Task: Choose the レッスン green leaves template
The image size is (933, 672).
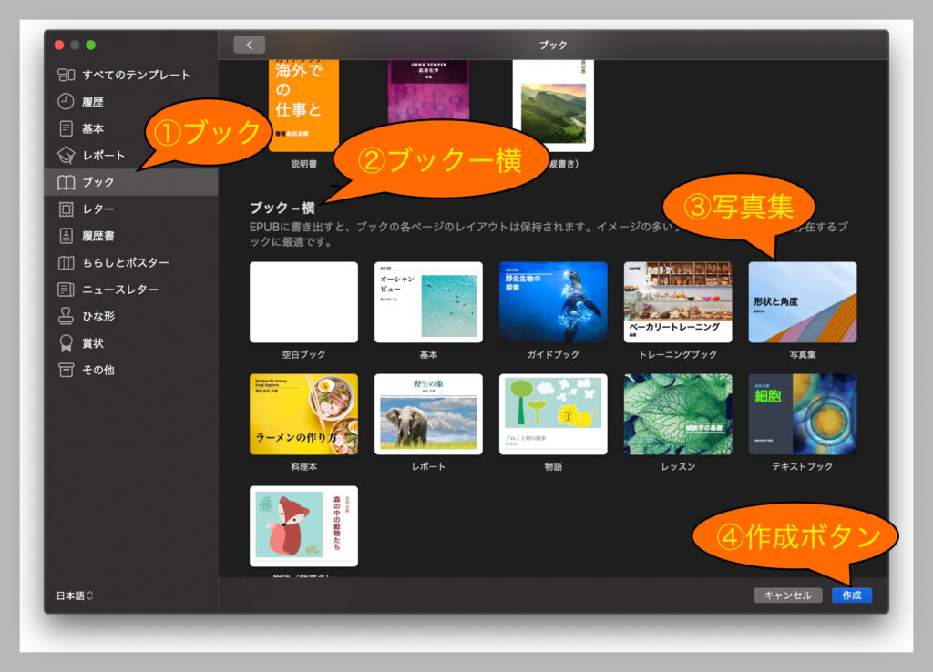Action: (x=678, y=414)
